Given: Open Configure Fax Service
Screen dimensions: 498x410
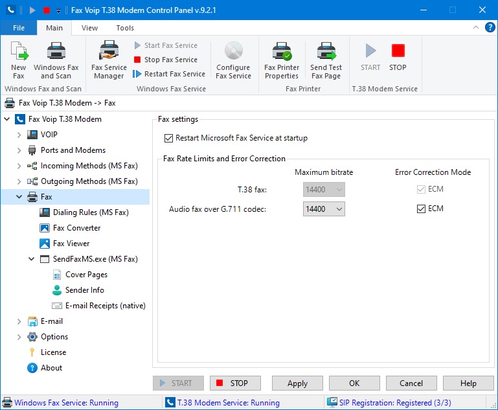Looking at the screenshot, I should [x=233, y=60].
